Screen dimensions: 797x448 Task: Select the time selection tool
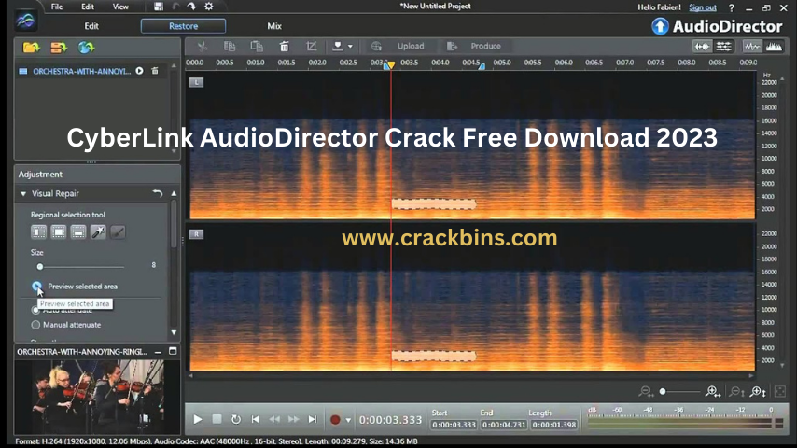click(38, 232)
